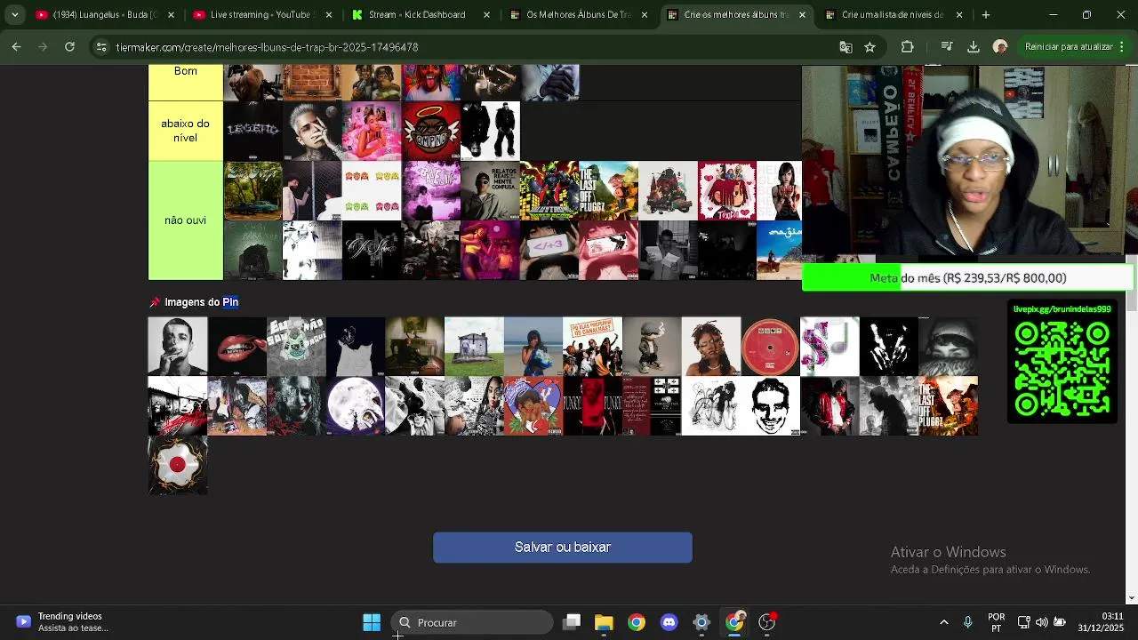Open the browser extensions puzzle icon
This screenshot has width=1138, height=640.
coord(907,47)
